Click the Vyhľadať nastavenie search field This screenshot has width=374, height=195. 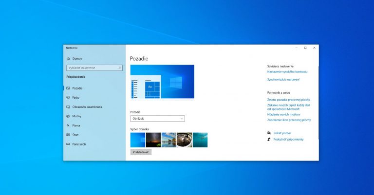tap(94, 68)
